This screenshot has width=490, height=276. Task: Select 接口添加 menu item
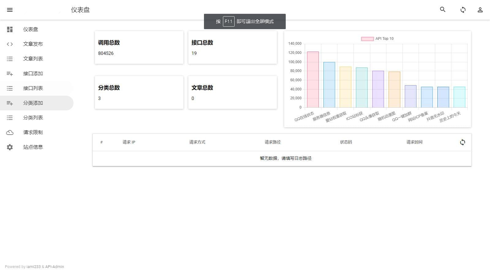[x=37, y=74]
